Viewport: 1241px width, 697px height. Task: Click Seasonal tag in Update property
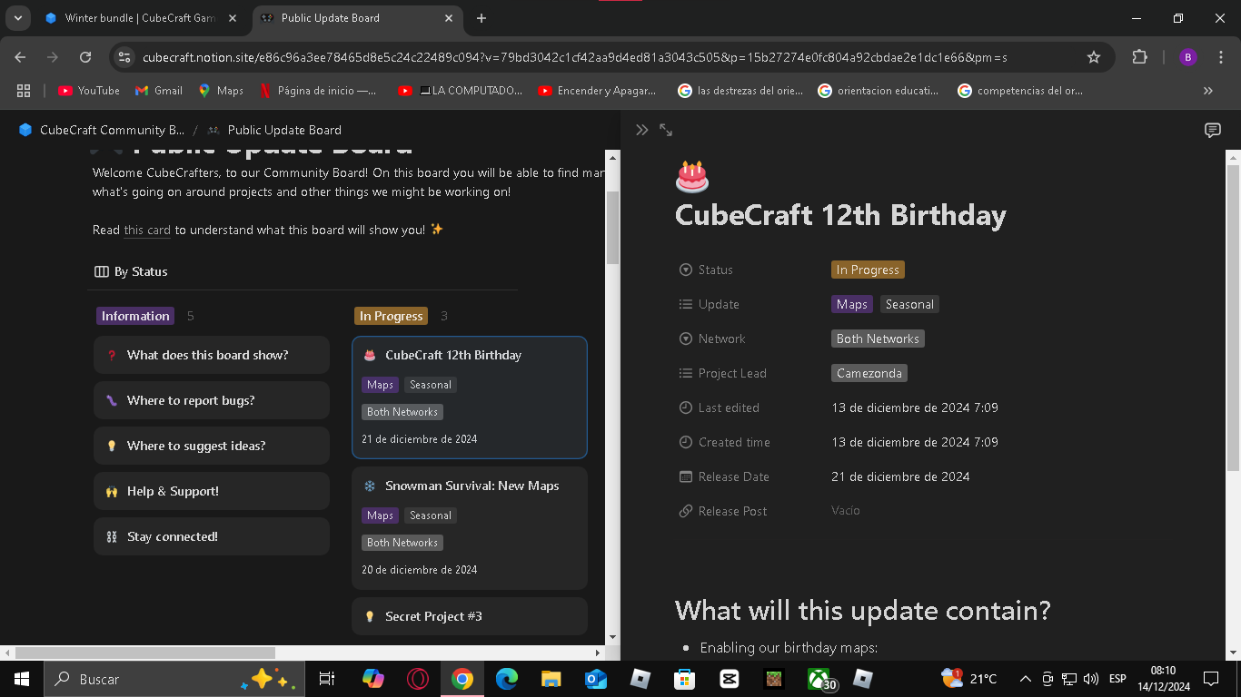point(909,304)
